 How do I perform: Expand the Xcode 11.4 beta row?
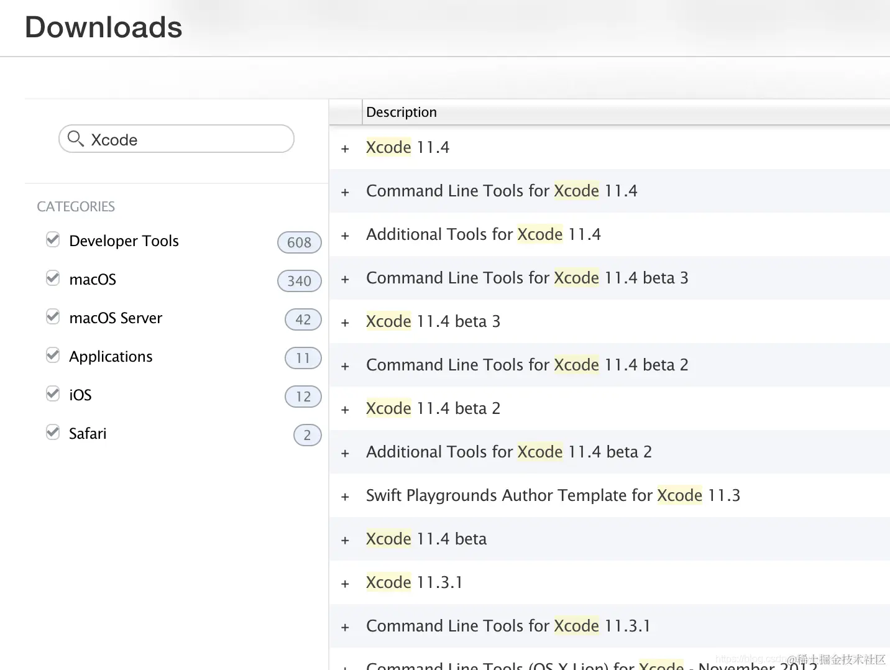pos(345,540)
